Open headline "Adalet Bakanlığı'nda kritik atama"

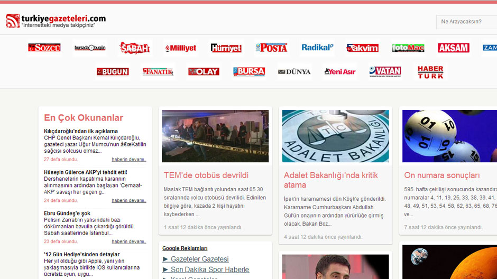pos(331,180)
